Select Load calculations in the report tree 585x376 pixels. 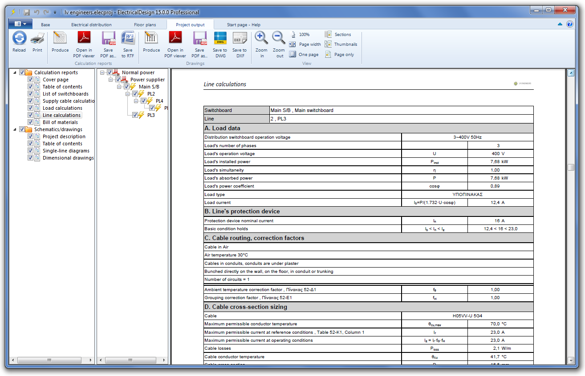point(62,108)
